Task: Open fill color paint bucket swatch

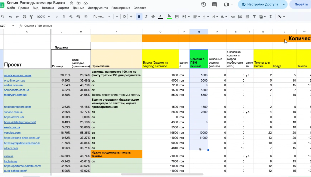Action: [x=169, y=17]
